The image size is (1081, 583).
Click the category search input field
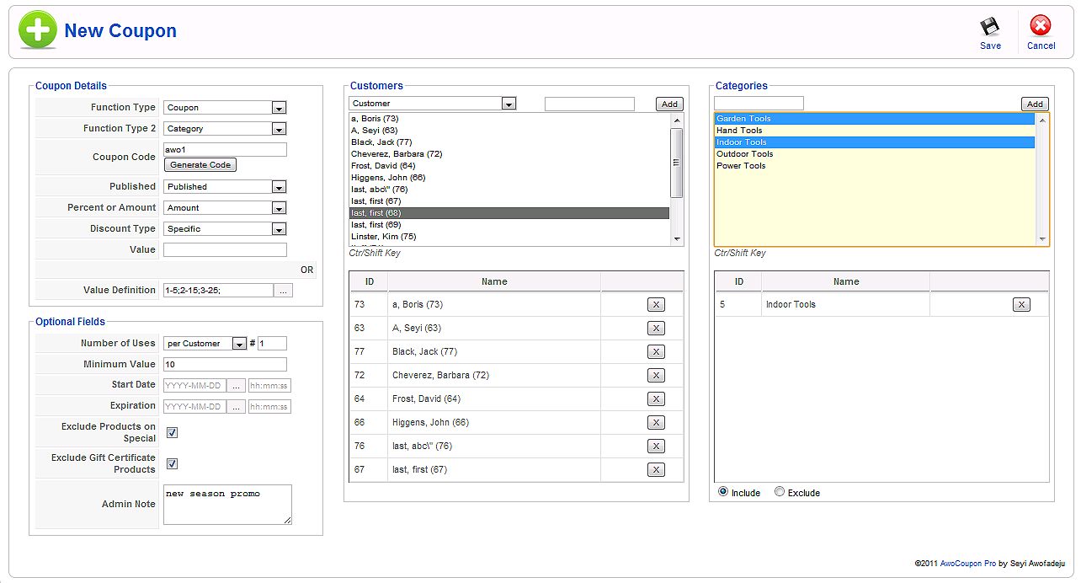759,104
